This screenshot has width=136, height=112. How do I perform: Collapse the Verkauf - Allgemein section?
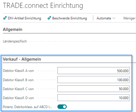pyautogui.click(x=22, y=59)
